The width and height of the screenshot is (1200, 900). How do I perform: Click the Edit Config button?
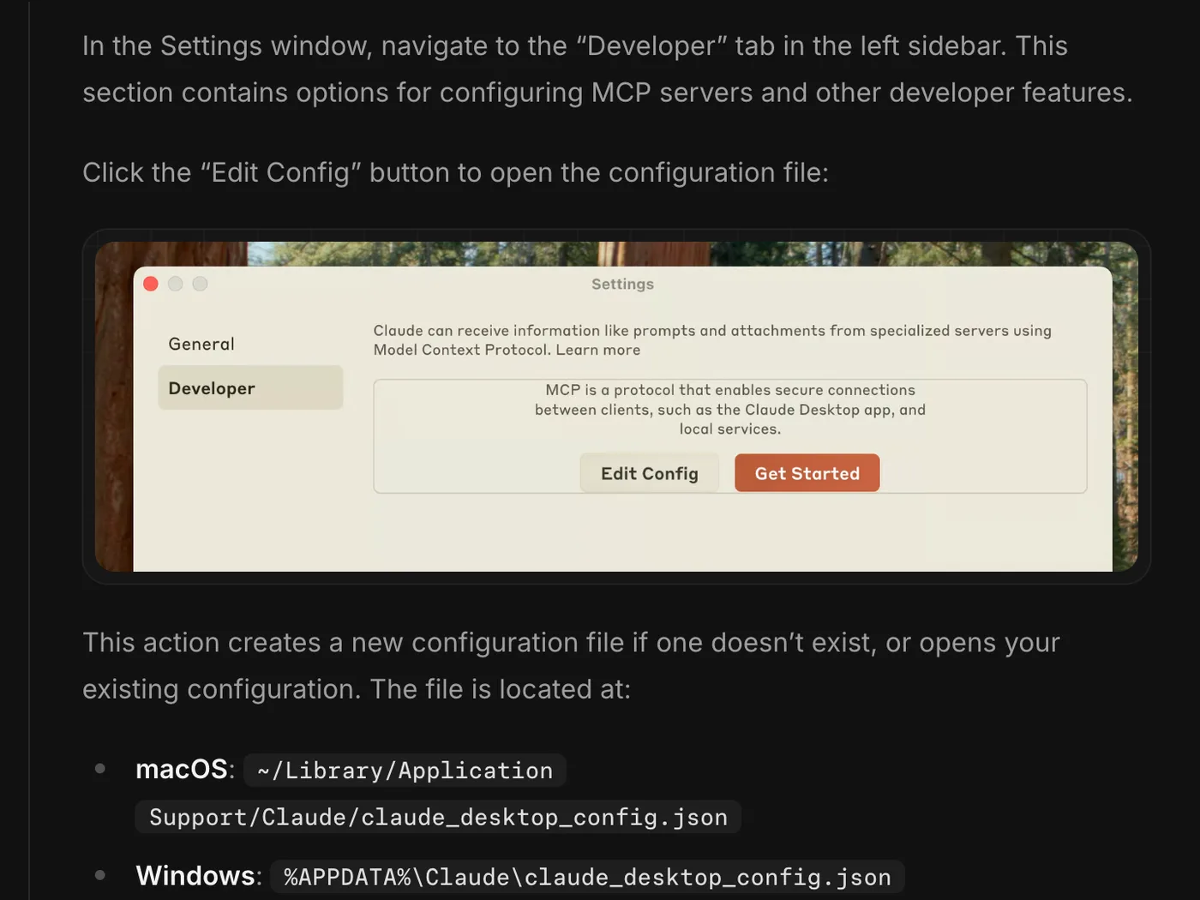click(x=649, y=473)
